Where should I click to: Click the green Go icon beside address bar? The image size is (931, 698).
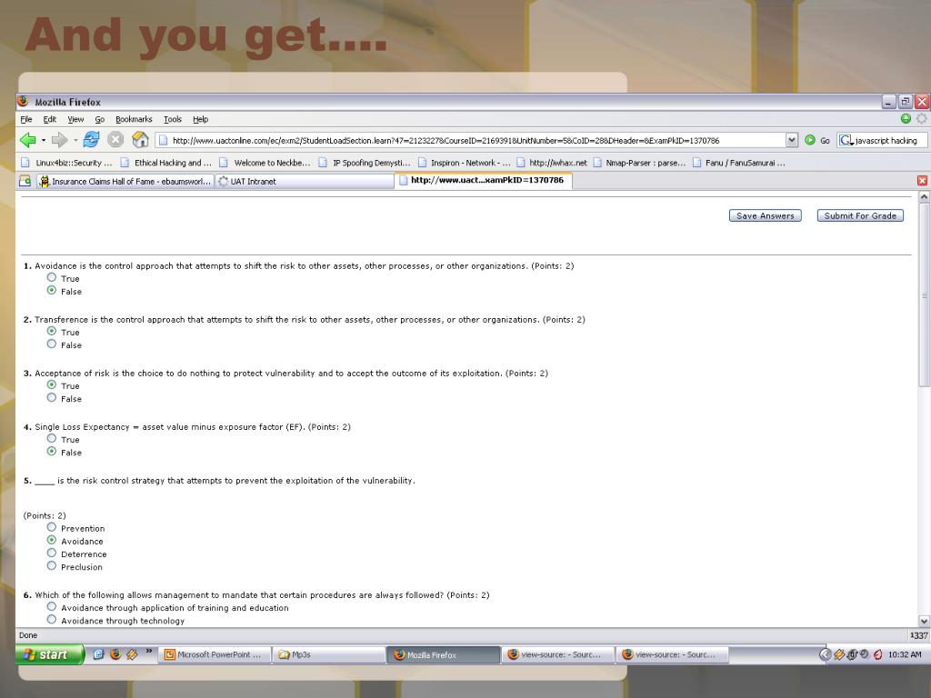point(810,141)
